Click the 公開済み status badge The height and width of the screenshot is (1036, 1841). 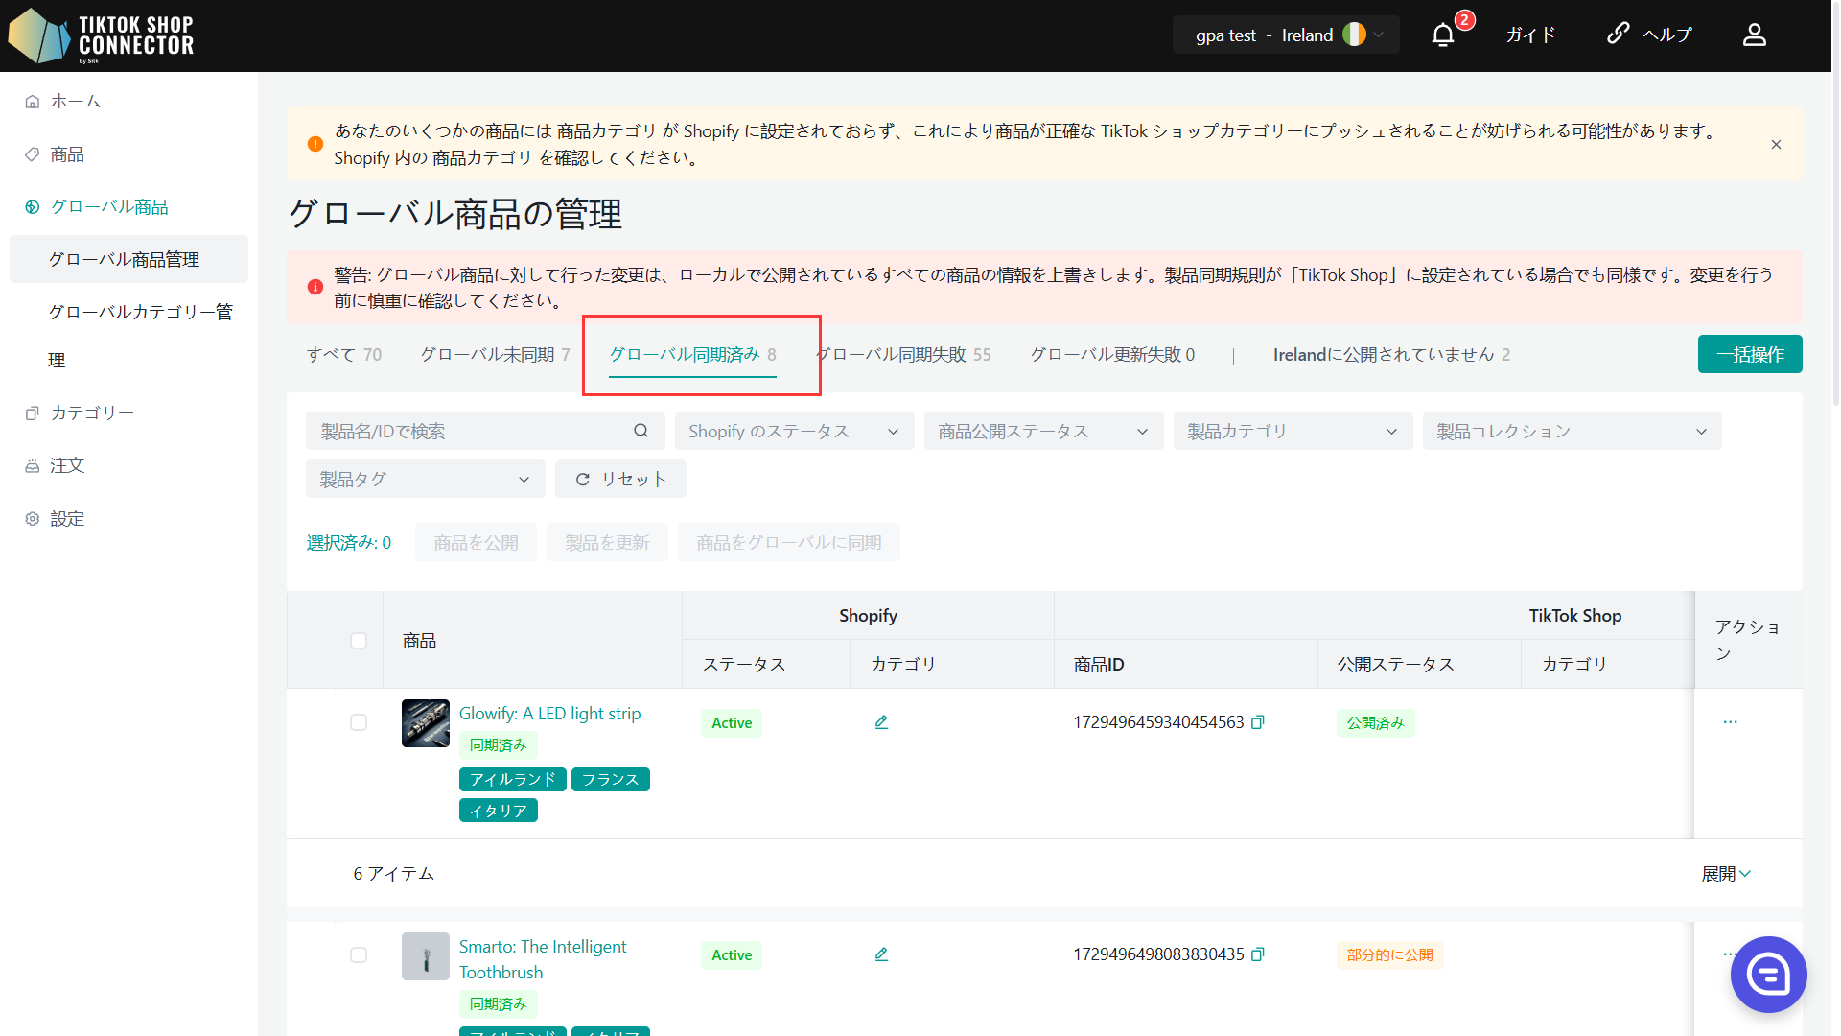pyautogui.click(x=1375, y=723)
